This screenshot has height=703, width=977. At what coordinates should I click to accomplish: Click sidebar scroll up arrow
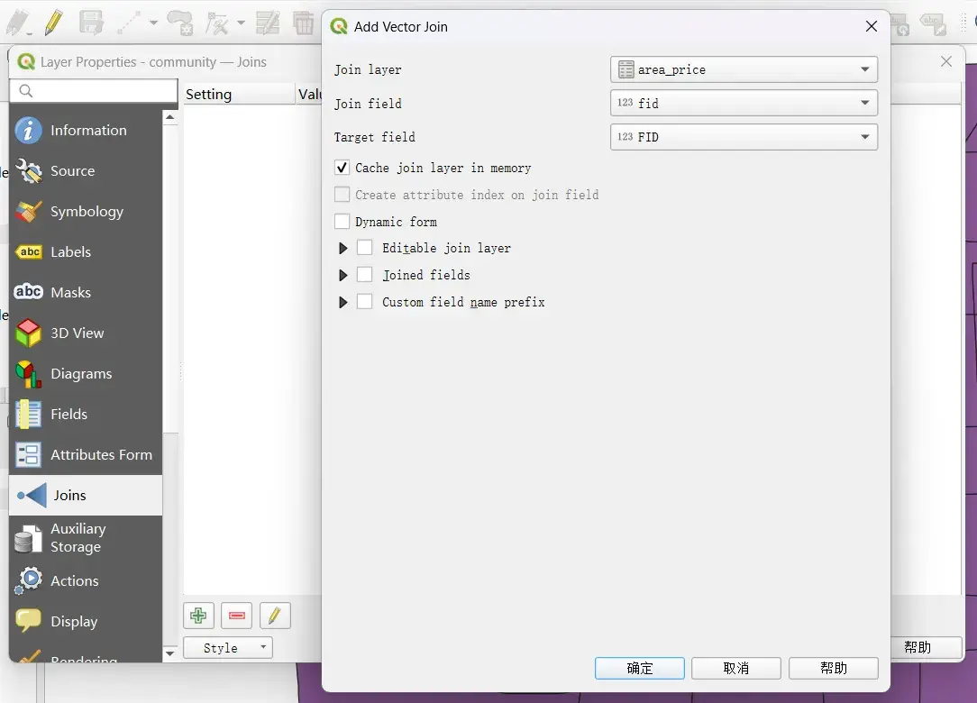(170, 117)
